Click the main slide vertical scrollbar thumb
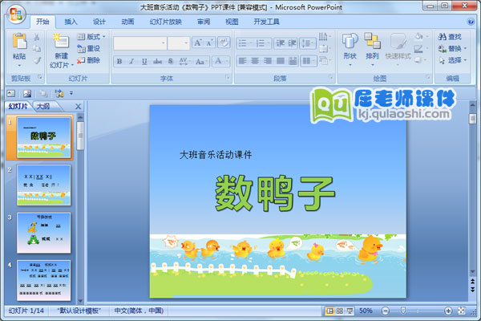Image resolution: width=481 pixels, height=321 pixels. pos(473,119)
